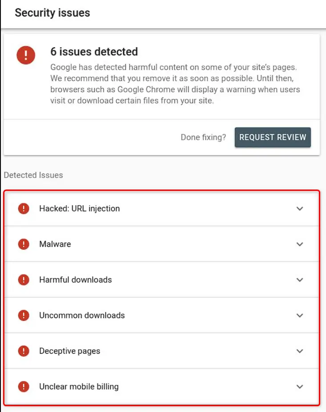
Task: Click the 6 issues detected headline
Action: click(94, 52)
